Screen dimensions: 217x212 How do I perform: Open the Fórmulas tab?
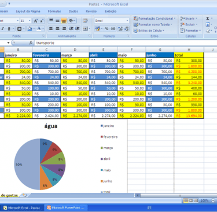coord(54,12)
